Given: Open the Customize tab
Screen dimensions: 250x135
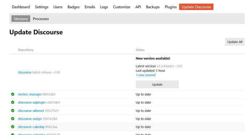Looking at the screenshot, I should coord(122,7).
